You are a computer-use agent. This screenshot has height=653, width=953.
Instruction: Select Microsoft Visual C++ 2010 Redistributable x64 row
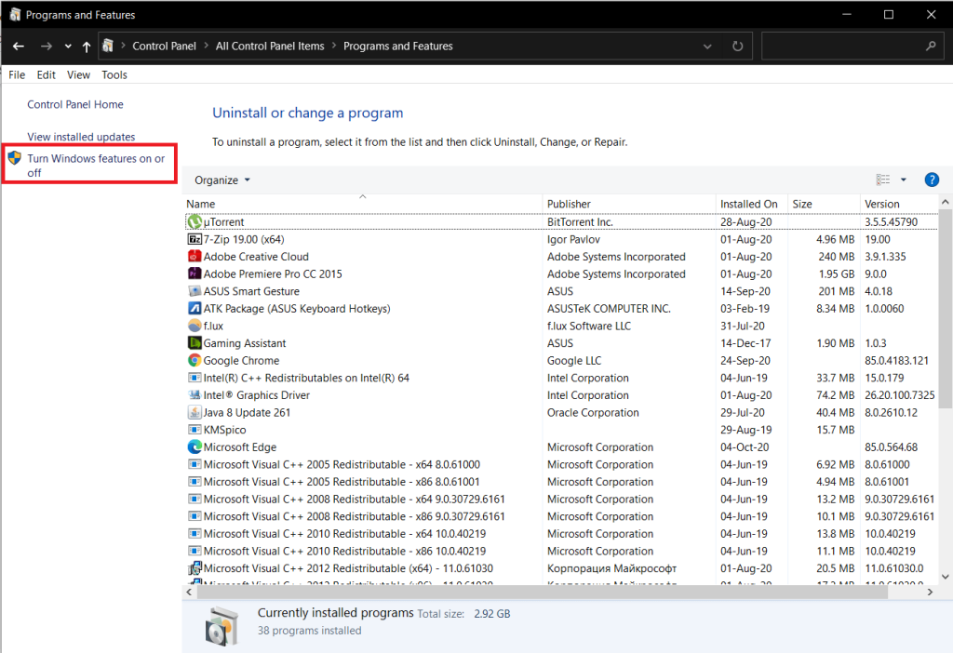coord(560,534)
